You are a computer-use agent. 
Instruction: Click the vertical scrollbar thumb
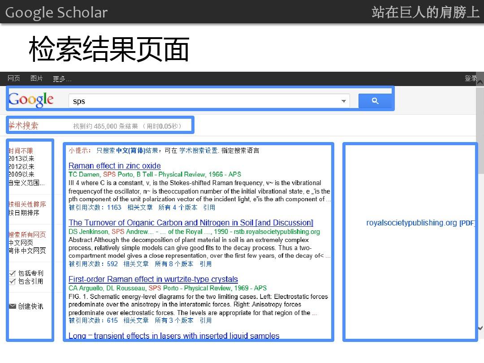click(480, 130)
